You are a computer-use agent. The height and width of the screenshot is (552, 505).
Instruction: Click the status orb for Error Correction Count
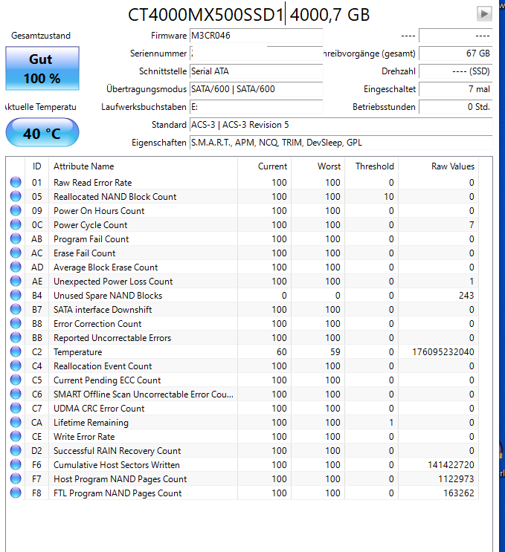pos(16,323)
